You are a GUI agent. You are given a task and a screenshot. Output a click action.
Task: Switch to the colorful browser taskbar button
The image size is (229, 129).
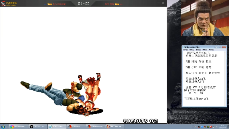point(18,126)
